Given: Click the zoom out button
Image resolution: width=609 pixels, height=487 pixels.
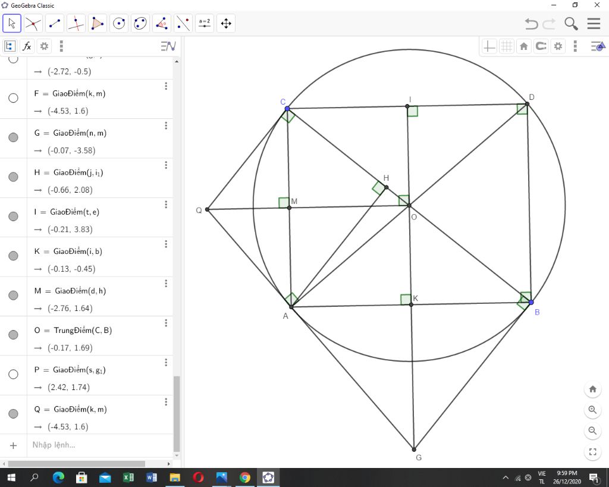Looking at the screenshot, I should tap(593, 431).
